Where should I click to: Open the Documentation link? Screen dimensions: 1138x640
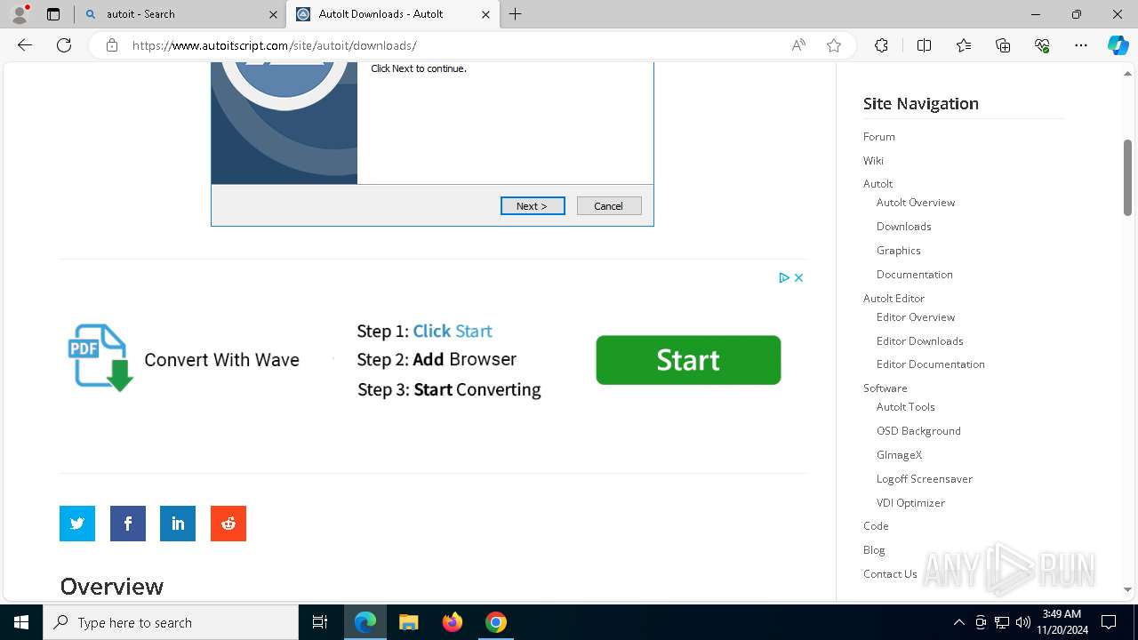click(915, 274)
